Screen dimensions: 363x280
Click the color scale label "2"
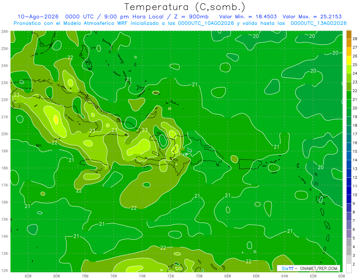pyautogui.click(x=354, y=264)
